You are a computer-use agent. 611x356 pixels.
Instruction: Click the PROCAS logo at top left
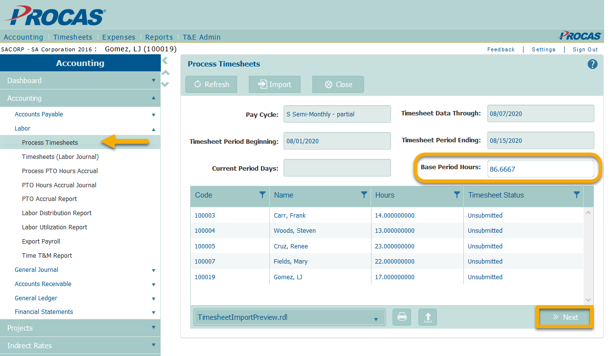click(x=54, y=15)
